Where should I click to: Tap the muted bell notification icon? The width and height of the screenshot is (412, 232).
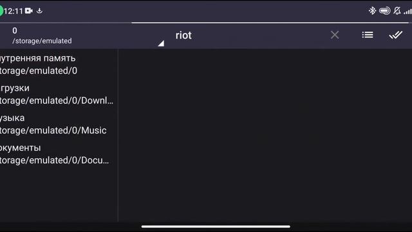(397, 11)
